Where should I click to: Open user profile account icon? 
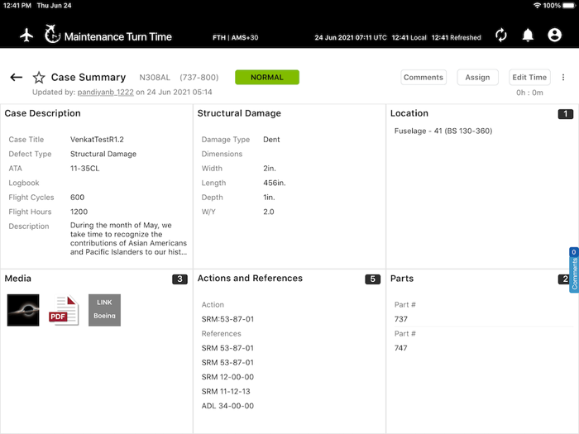[554, 35]
